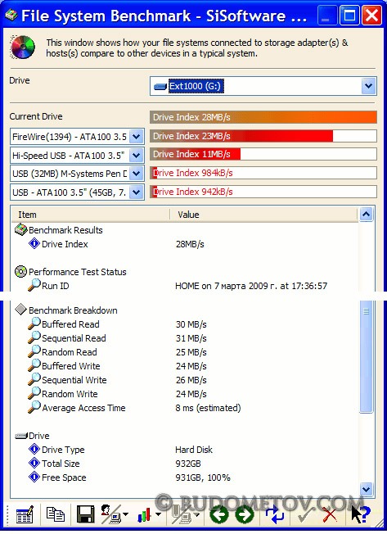
Task: Click the context help cursor-question icon
Action: (360, 514)
